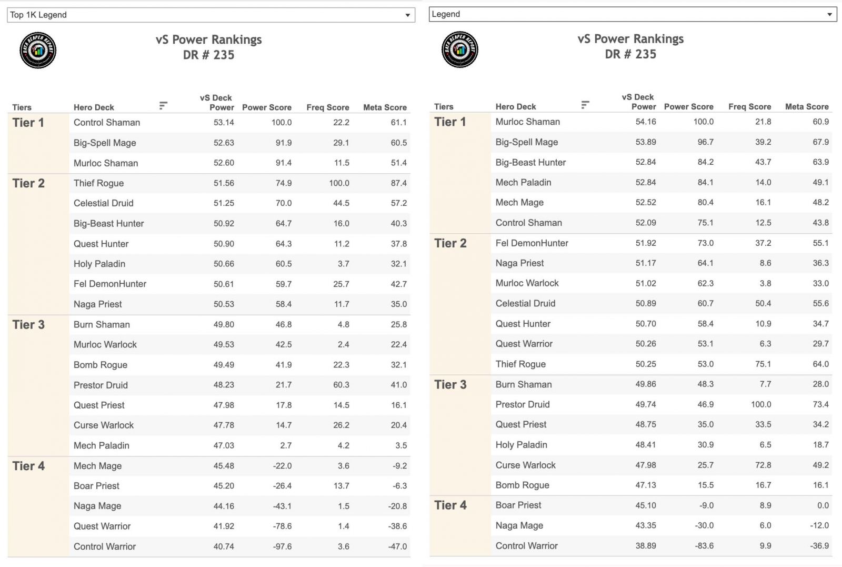Open the Top 1K Legend dropdown
842x567 pixels.
click(210, 15)
